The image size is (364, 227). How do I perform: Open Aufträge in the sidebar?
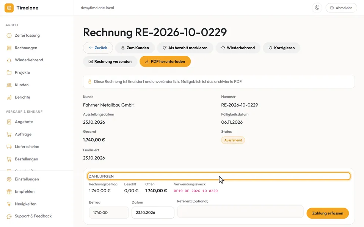tap(23, 134)
